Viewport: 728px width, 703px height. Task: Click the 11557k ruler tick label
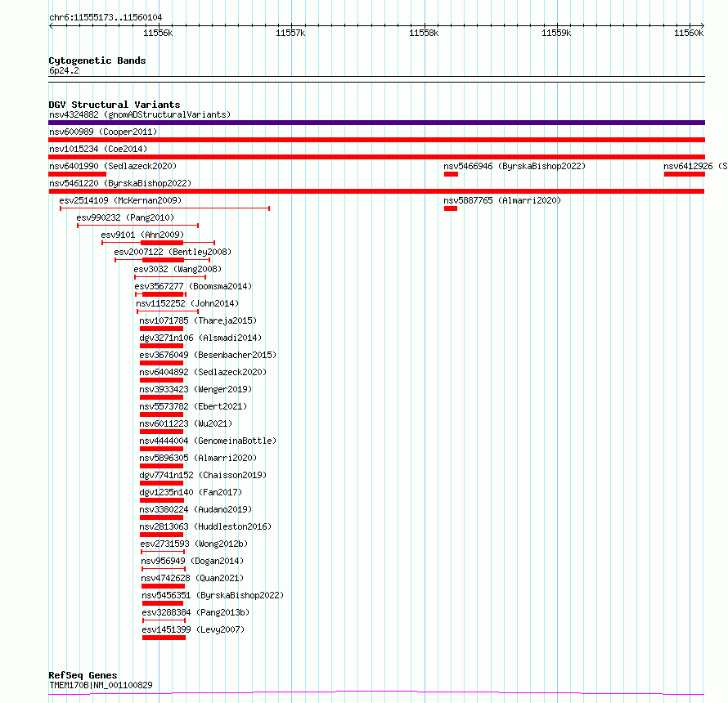(290, 33)
